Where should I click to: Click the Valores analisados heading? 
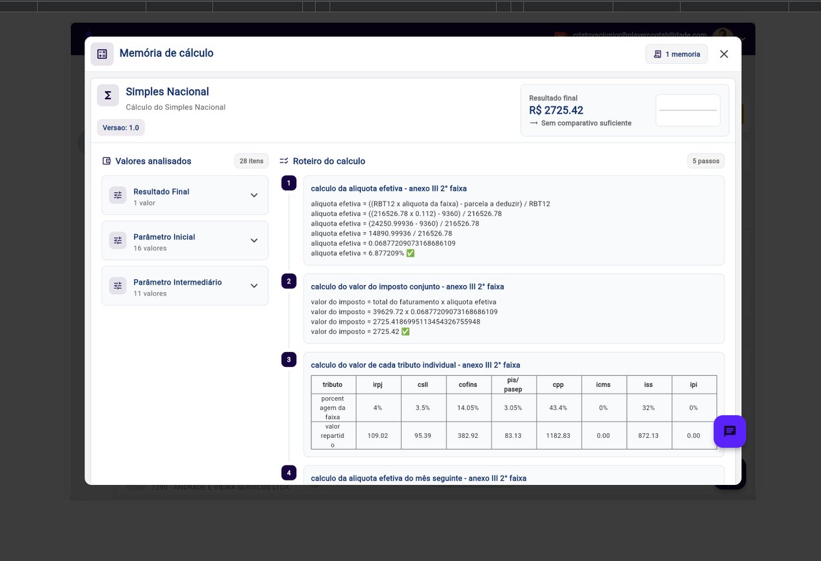[153, 161]
